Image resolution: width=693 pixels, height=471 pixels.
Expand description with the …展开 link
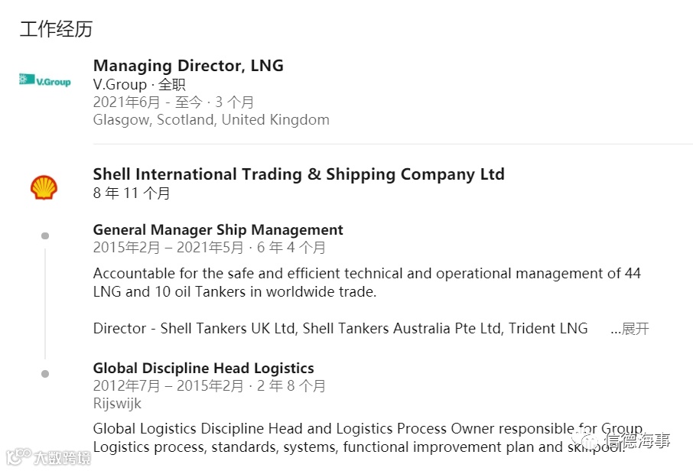(630, 329)
